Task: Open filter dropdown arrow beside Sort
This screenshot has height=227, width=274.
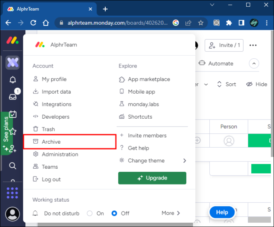Action: (206, 85)
